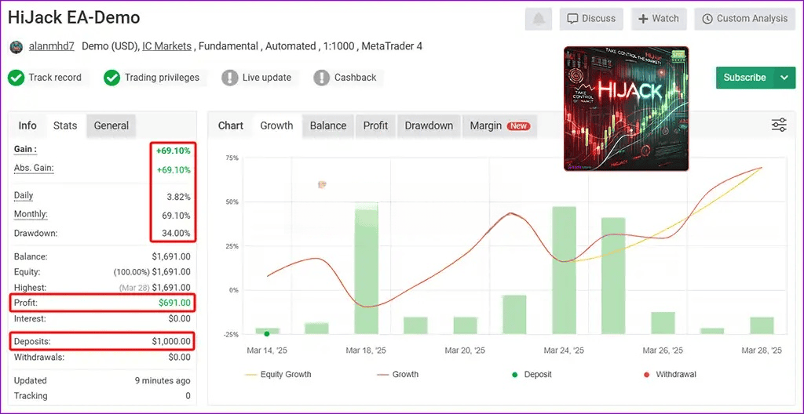Open the IC Markets broker link

coord(166,46)
